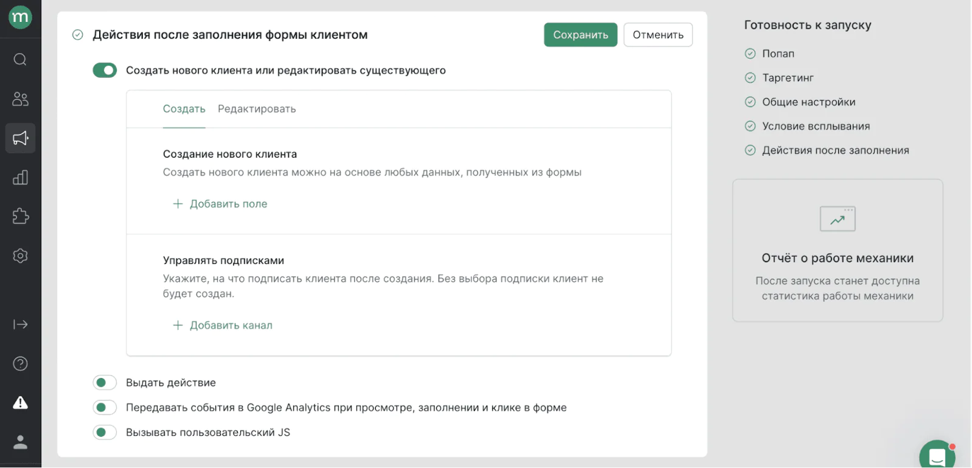Disable the Создать нового клиента toggle
Screen dimensions: 972x468
[105, 71]
